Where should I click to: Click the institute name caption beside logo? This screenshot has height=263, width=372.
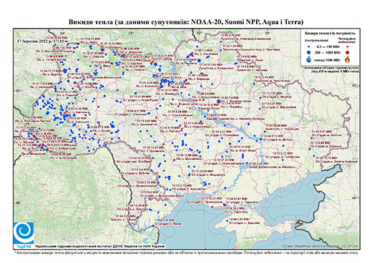coord(99,246)
